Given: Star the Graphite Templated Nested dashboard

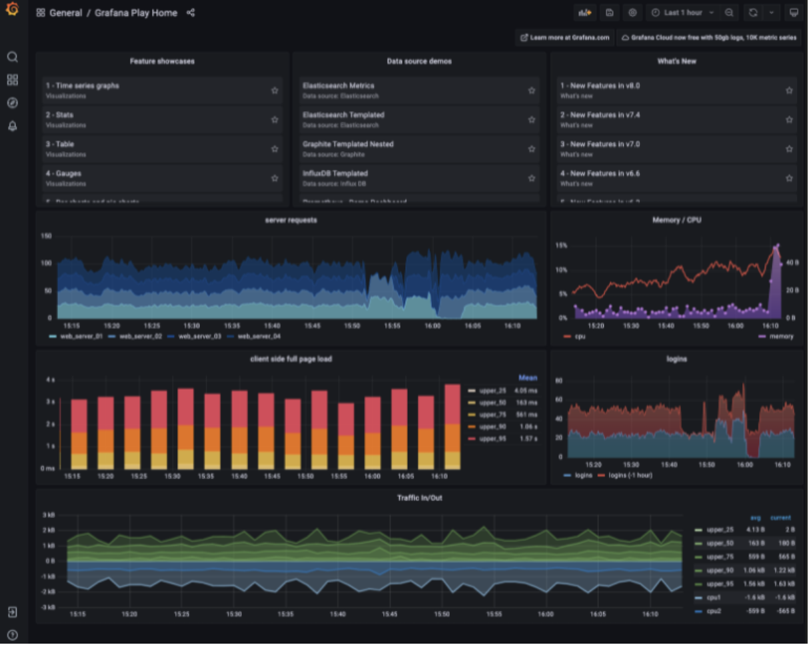Looking at the screenshot, I should (532, 149).
